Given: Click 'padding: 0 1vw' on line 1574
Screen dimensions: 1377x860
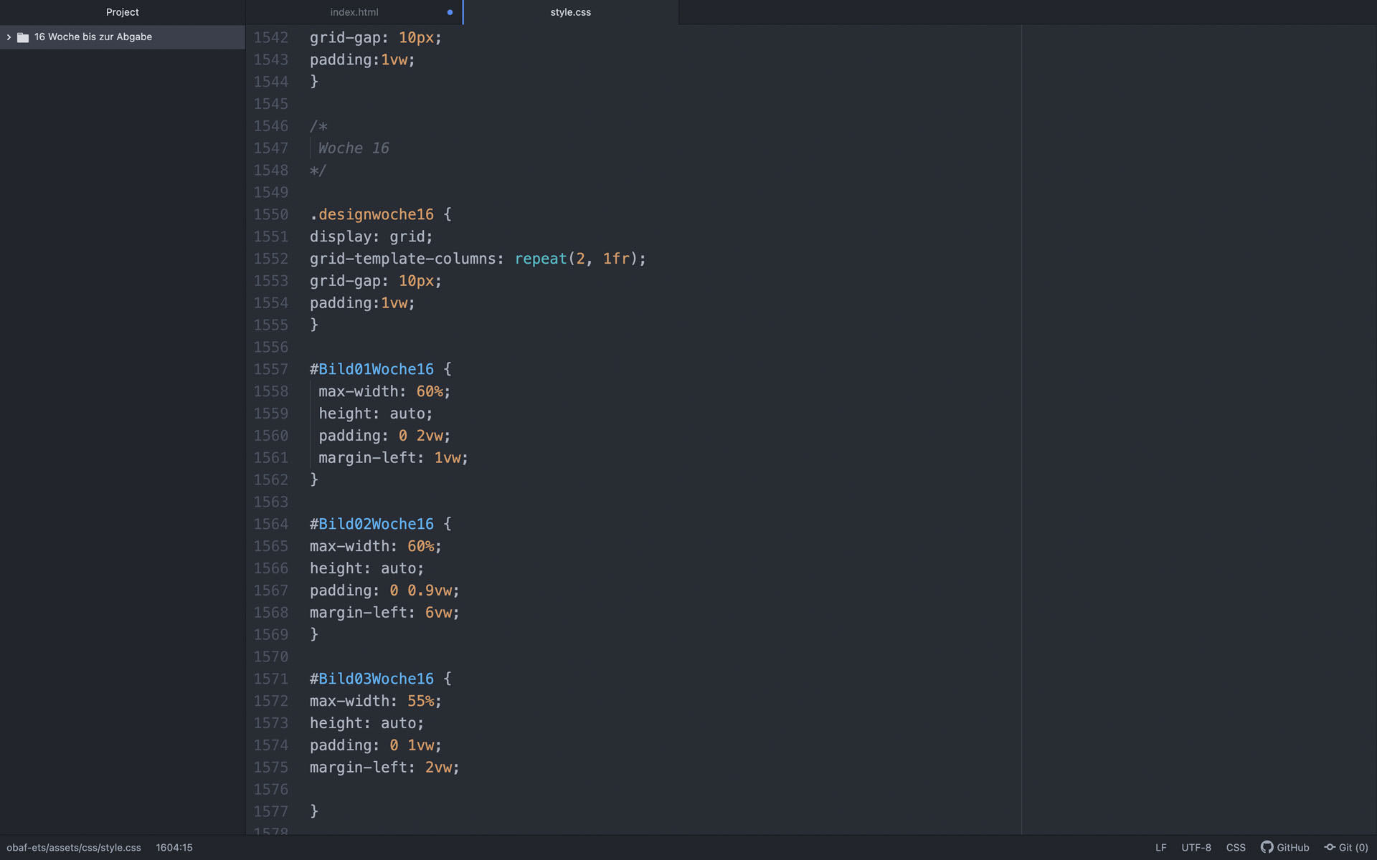Looking at the screenshot, I should [x=376, y=745].
